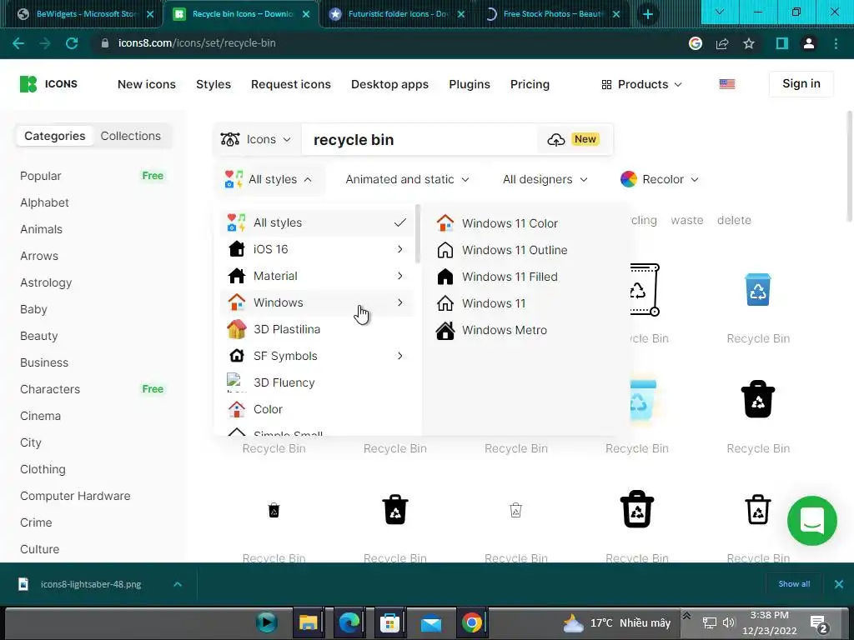Open All designers dropdown

545,179
